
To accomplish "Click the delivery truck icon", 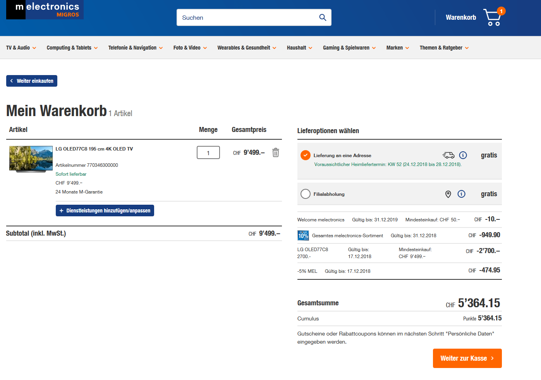I will click(448, 155).
